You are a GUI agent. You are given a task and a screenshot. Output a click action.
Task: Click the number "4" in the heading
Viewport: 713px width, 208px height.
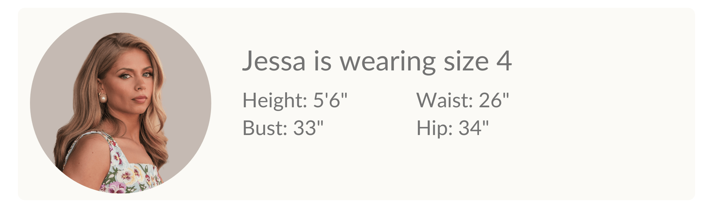pos(504,61)
